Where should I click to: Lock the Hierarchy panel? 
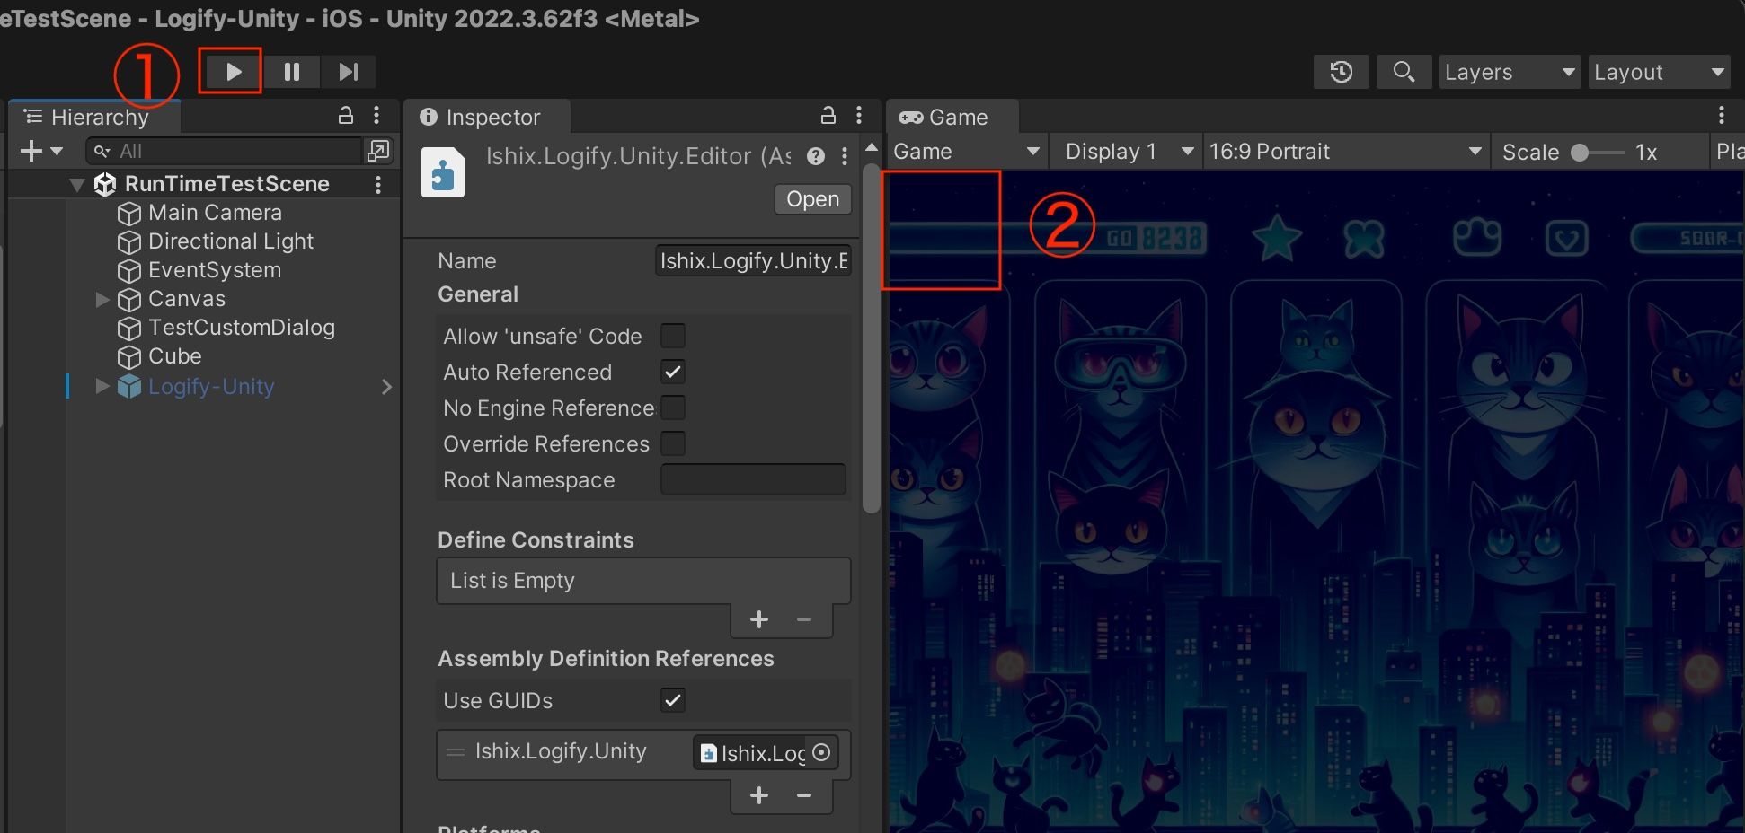point(345,116)
